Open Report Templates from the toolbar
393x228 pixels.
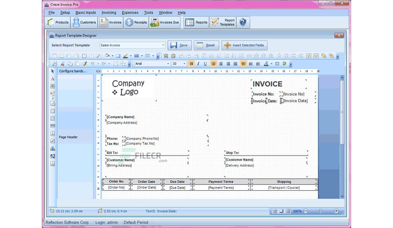tap(223, 22)
